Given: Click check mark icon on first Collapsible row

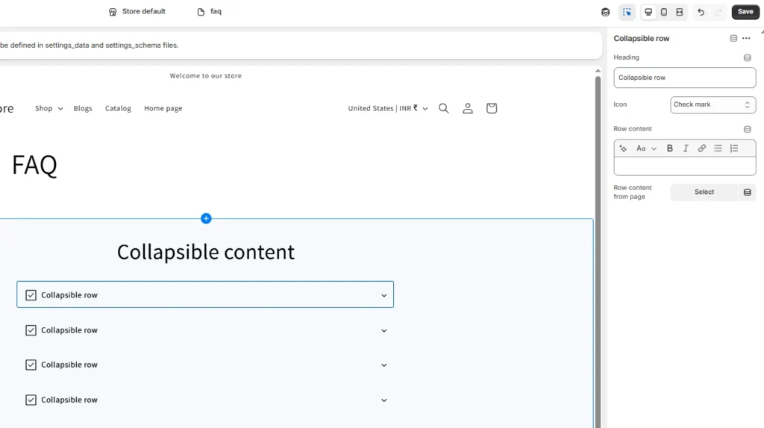Looking at the screenshot, I should point(31,295).
